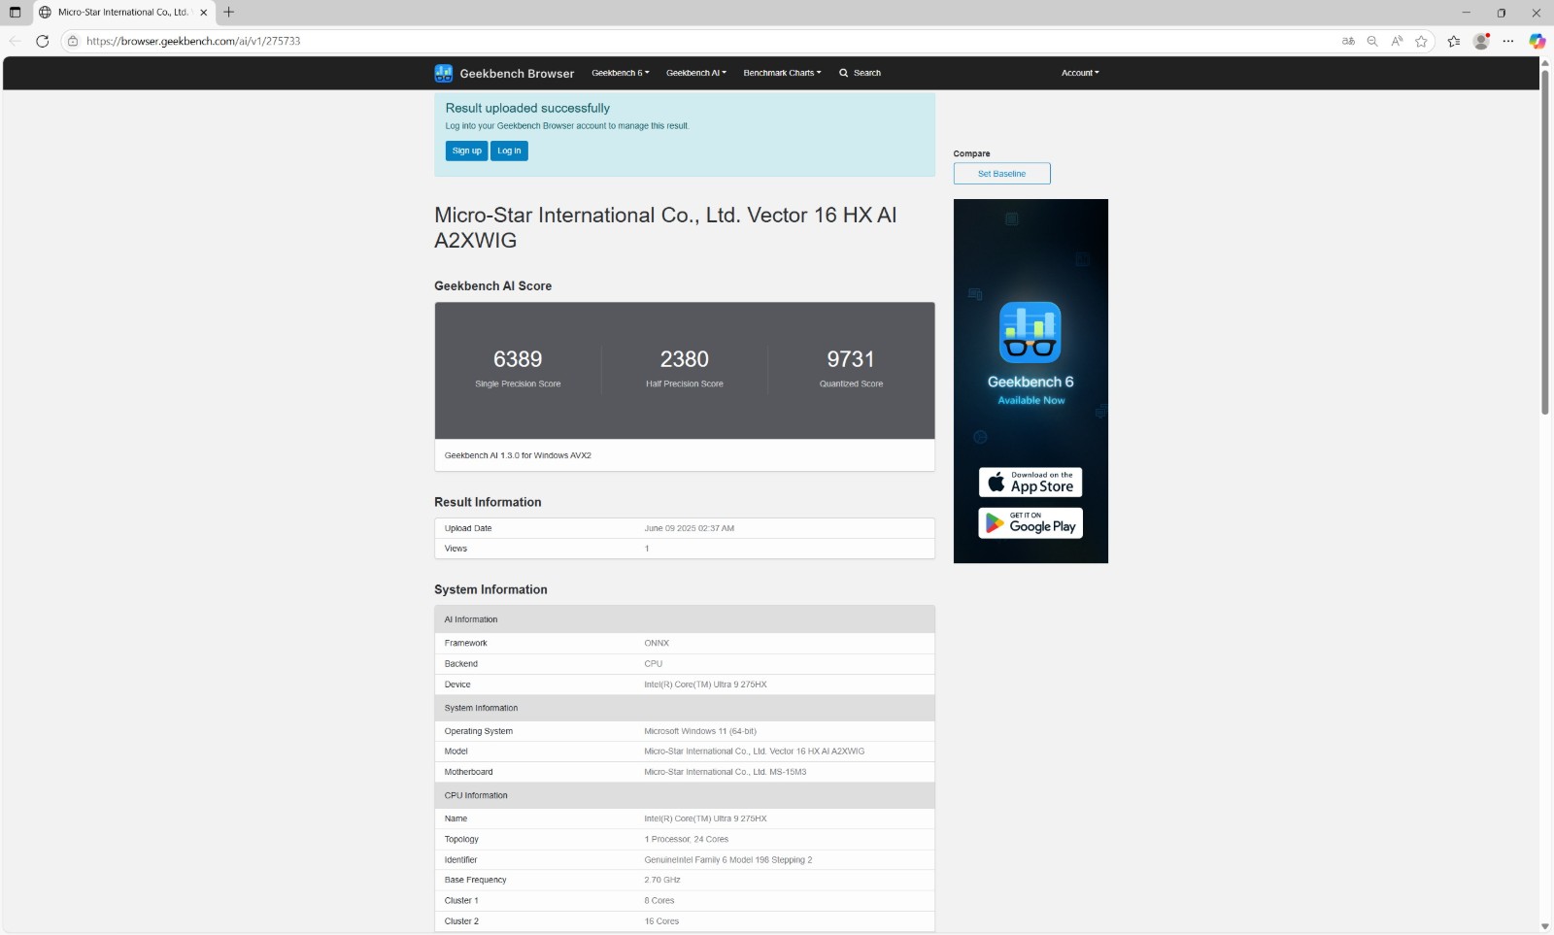Click the Search menu item

click(x=861, y=73)
